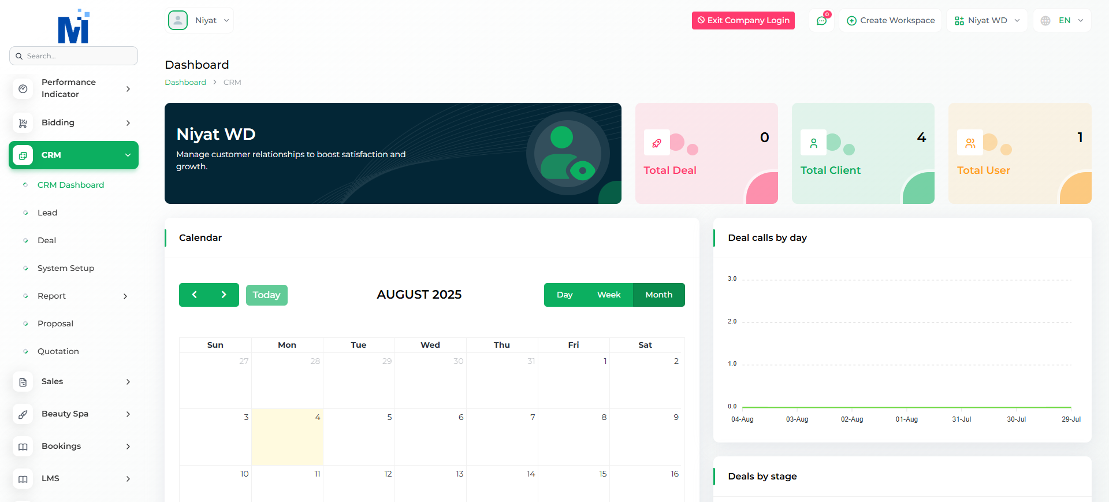Switch calendar to Day view
This screenshot has width=1109, height=502.
[564, 295]
